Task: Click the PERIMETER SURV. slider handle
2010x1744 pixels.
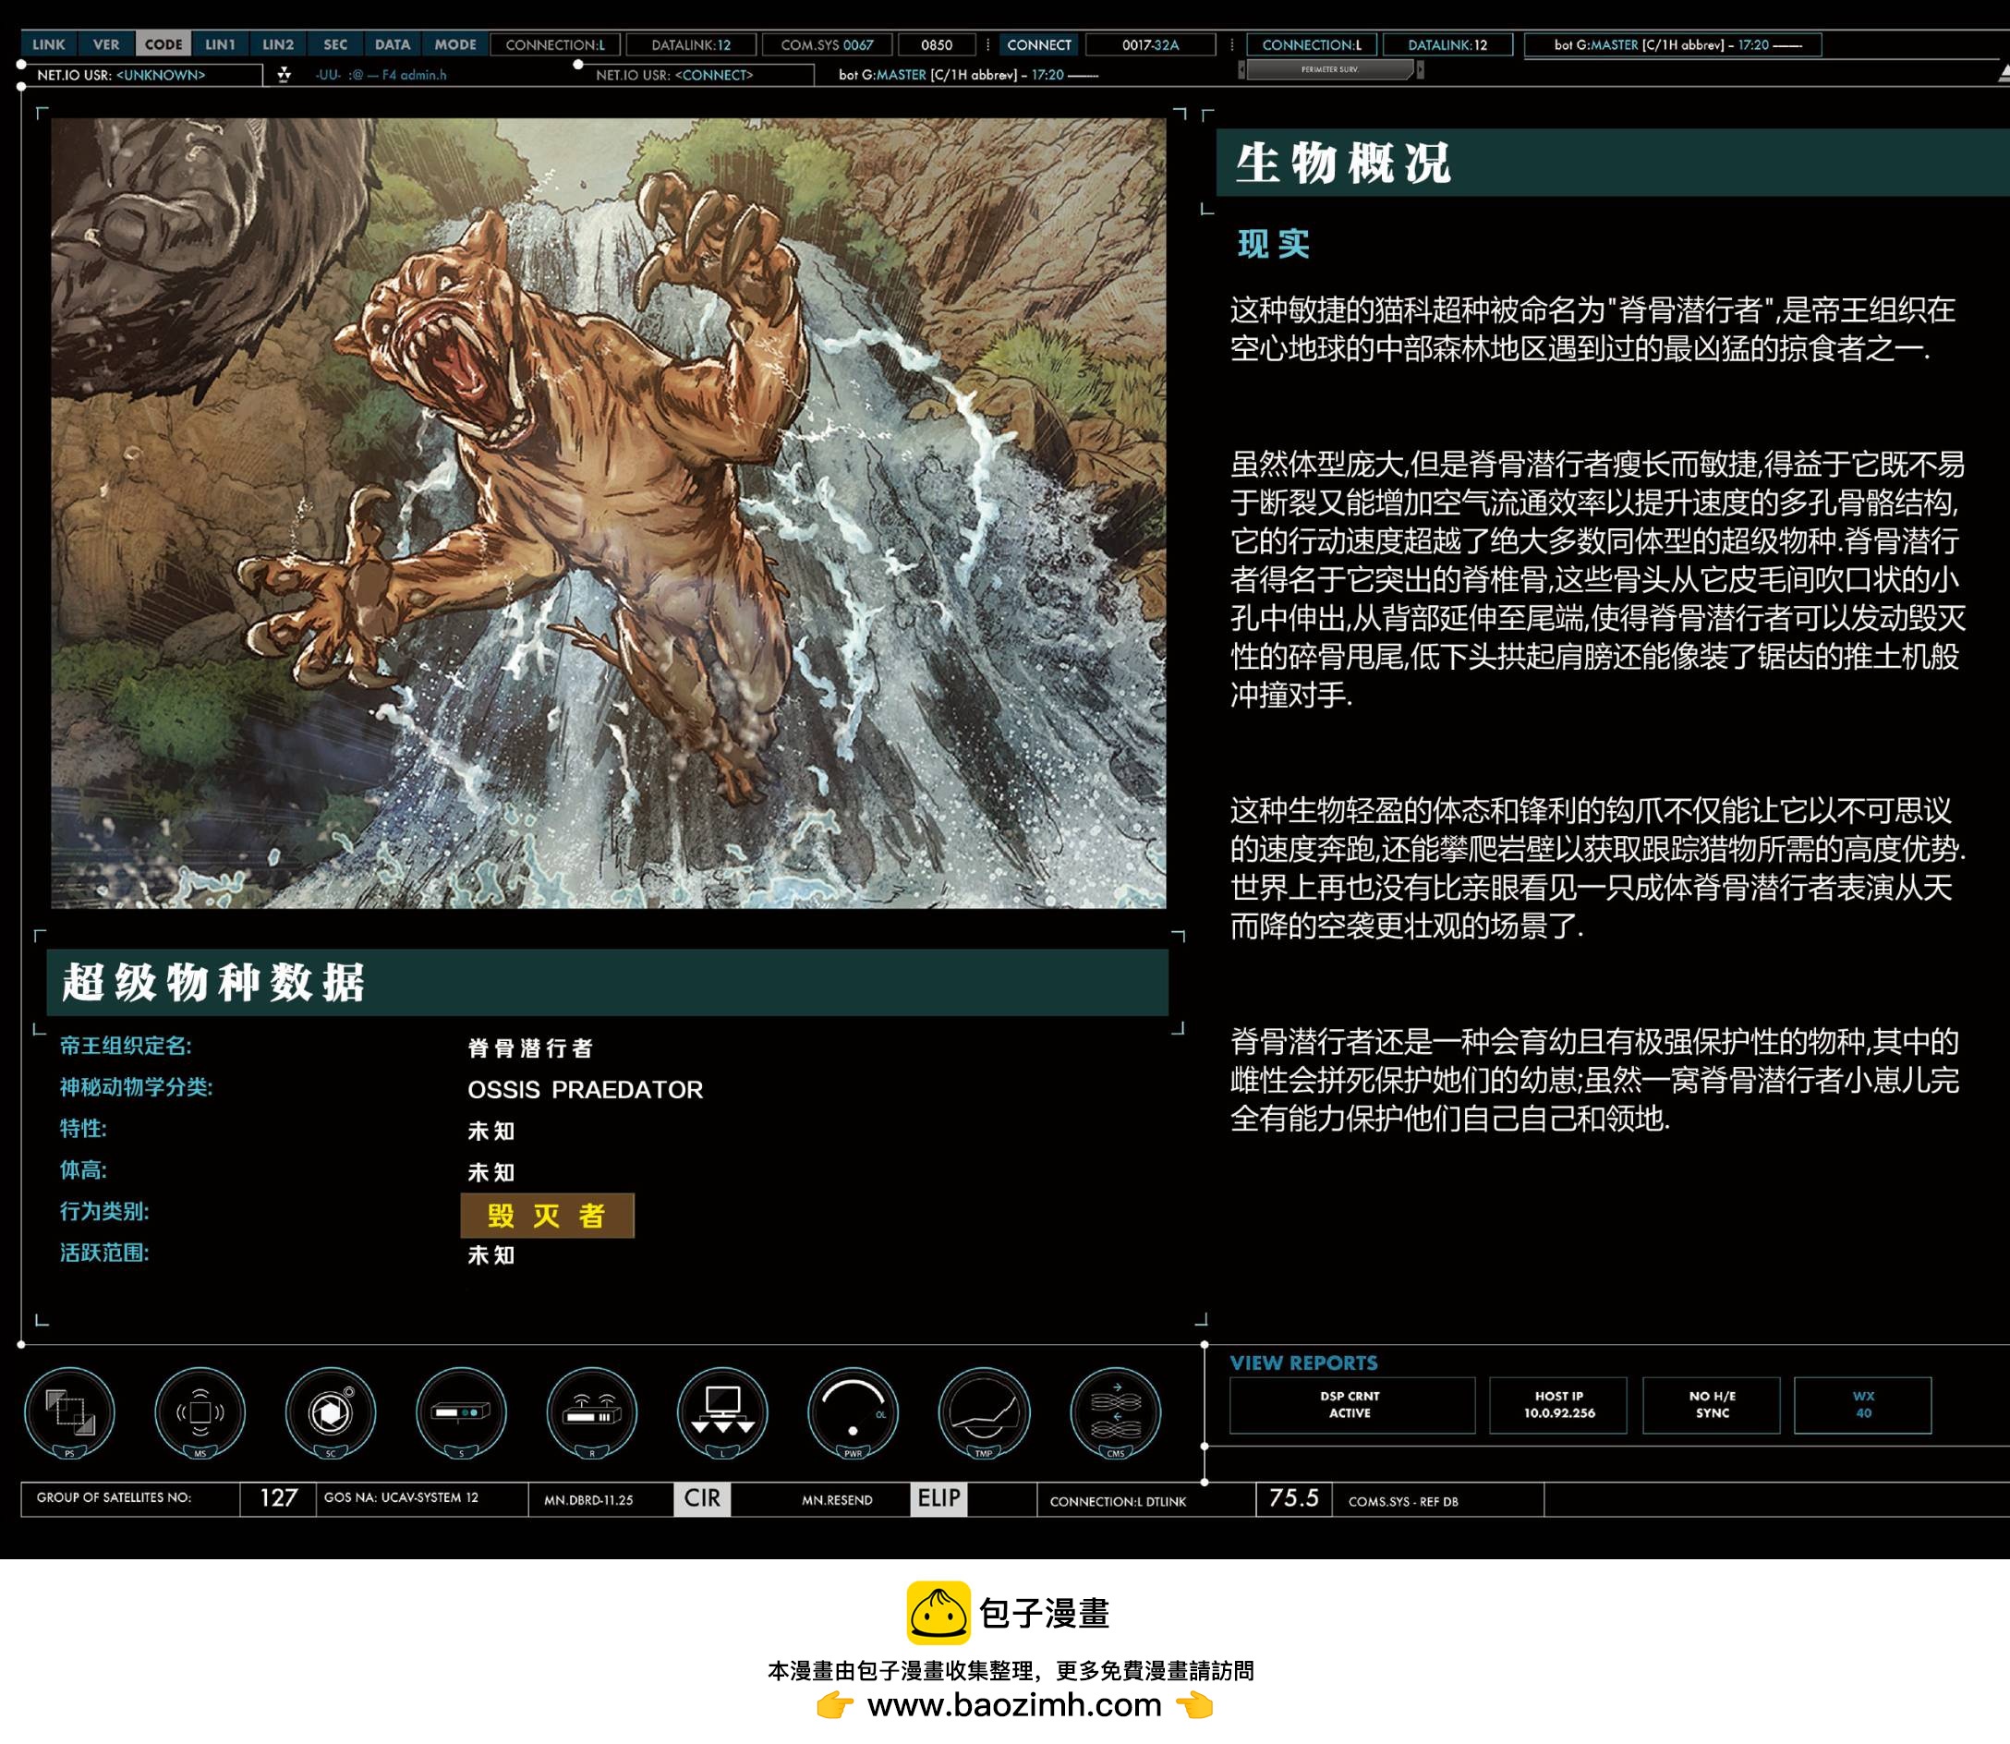Action: pos(1328,70)
